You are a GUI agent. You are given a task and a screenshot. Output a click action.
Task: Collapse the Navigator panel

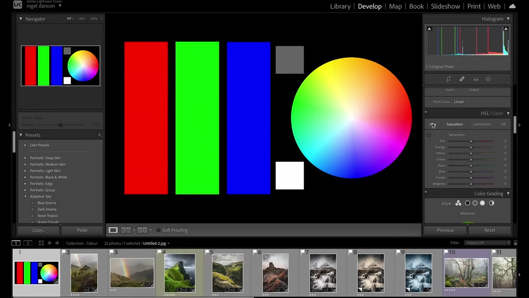coord(21,19)
